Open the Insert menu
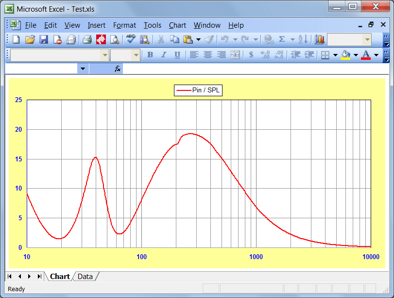This screenshot has width=394, height=298. [x=97, y=25]
